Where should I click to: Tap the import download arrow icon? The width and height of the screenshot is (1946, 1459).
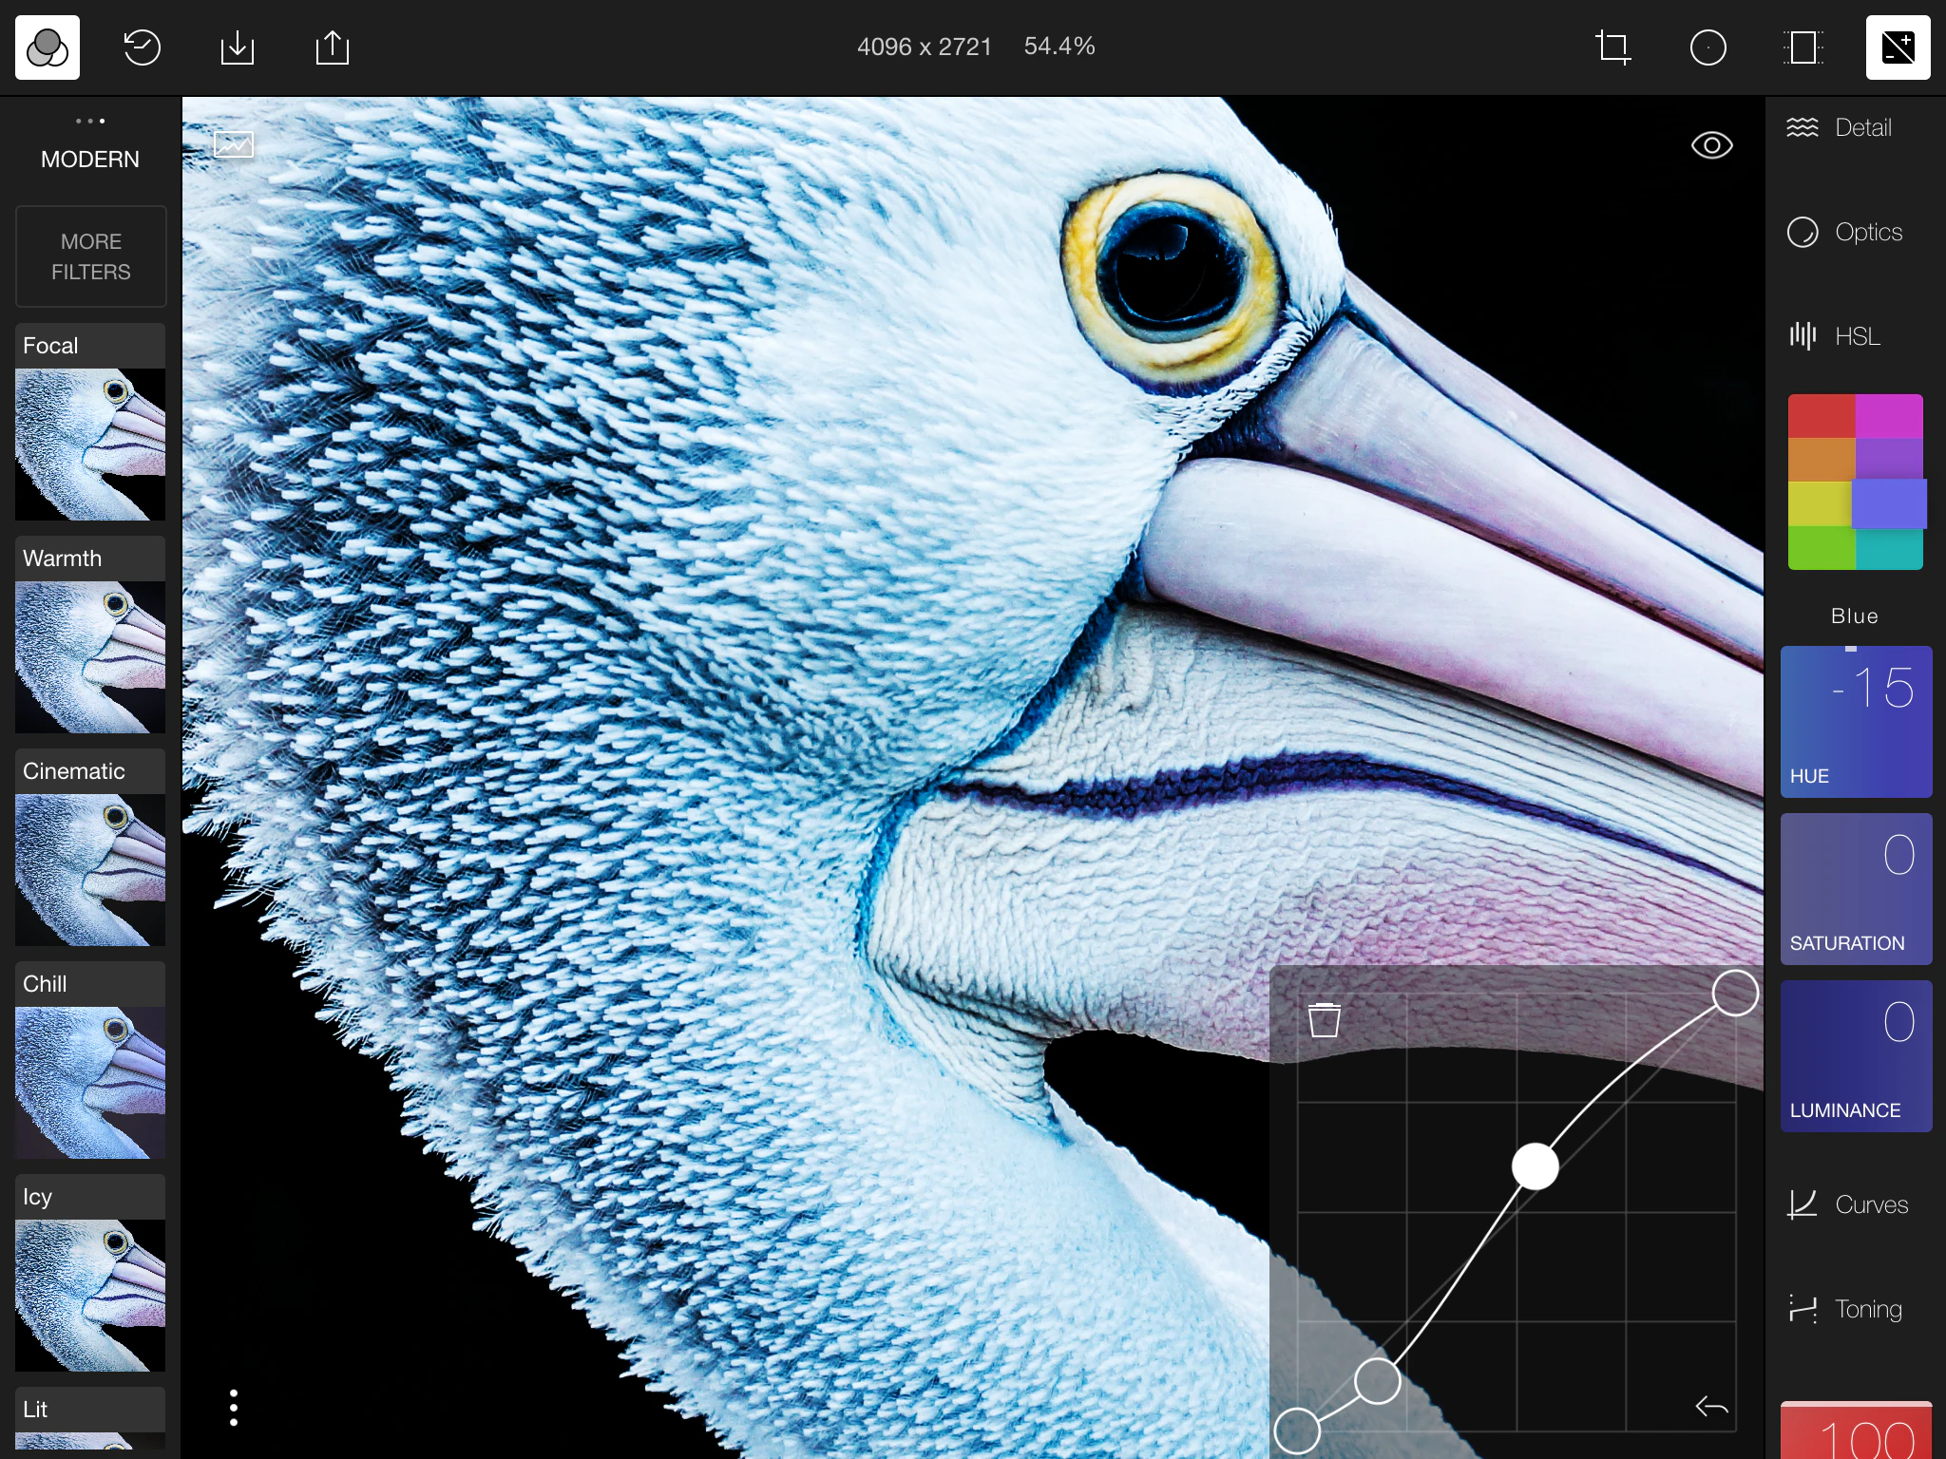tap(237, 47)
